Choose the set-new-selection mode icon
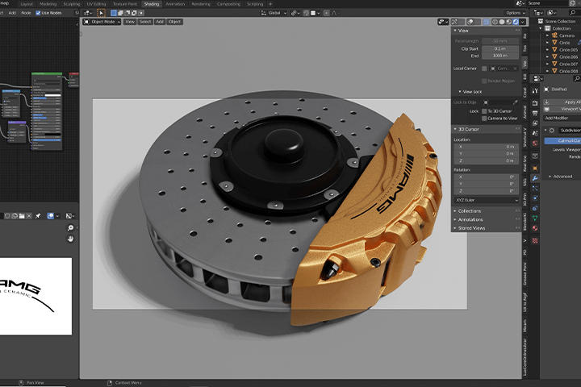 tap(114, 13)
